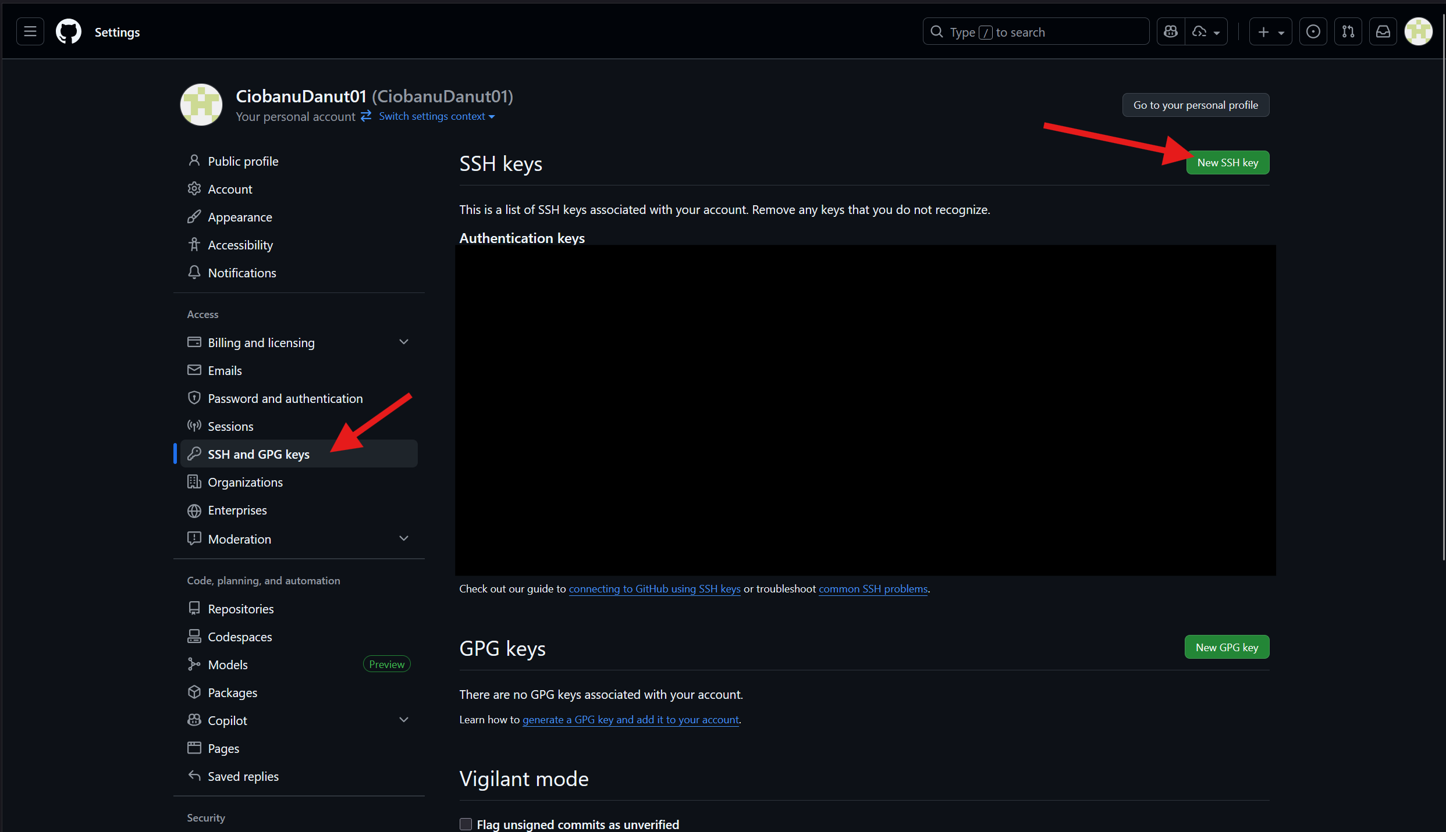Open the hamburger navigation menu
This screenshot has height=832, width=1446.
30,32
